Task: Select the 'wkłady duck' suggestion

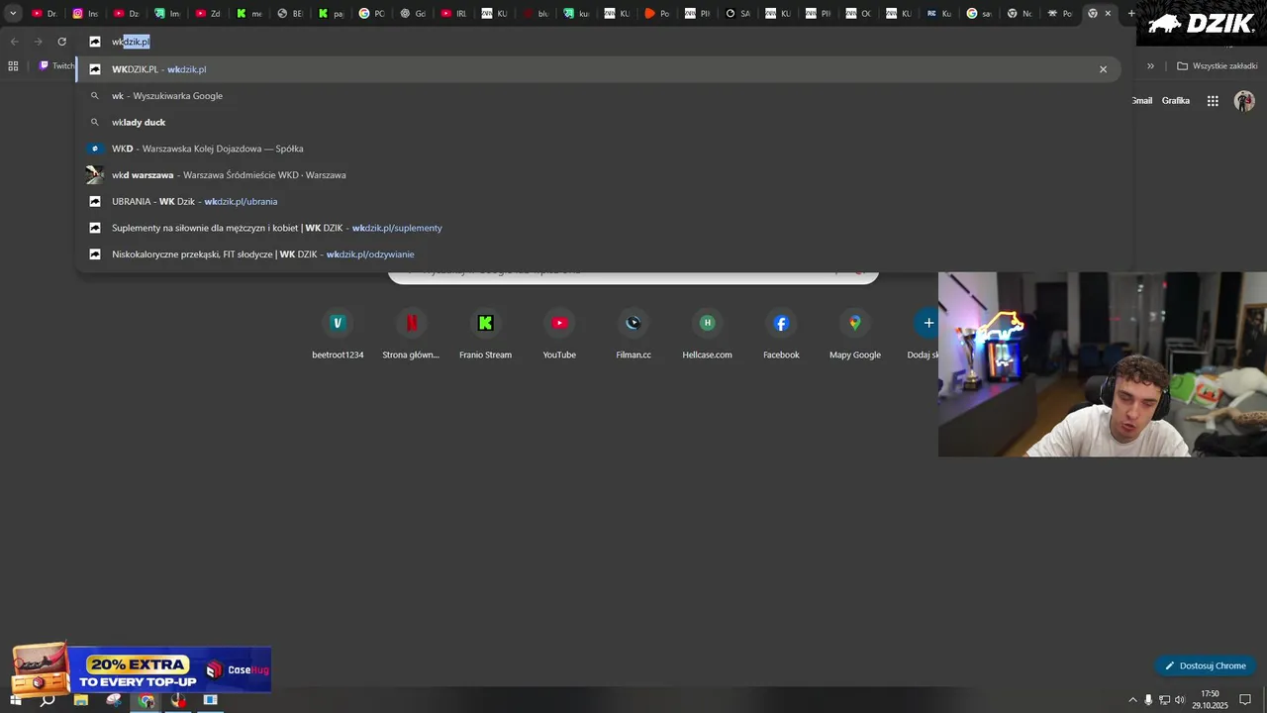Action: pos(599,122)
